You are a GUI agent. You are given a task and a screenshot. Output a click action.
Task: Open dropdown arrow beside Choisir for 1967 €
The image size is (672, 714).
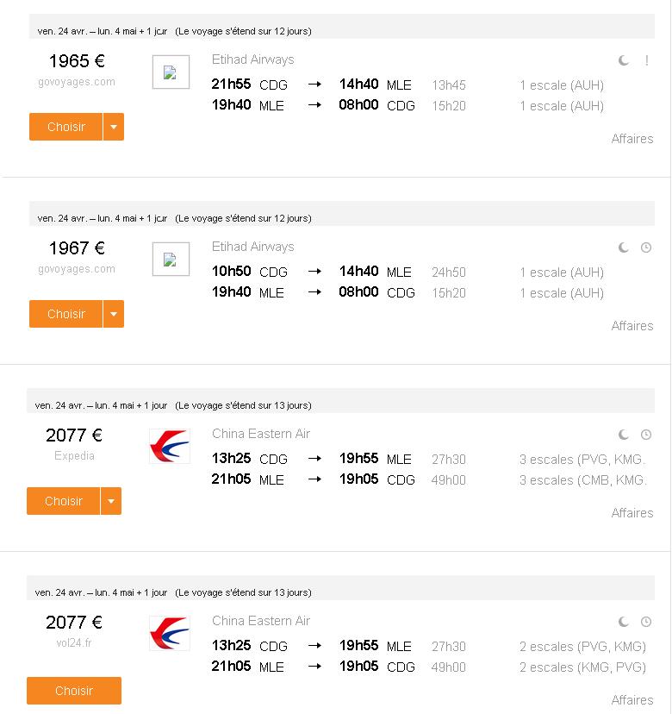pyautogui.click(x=114, y=314)
